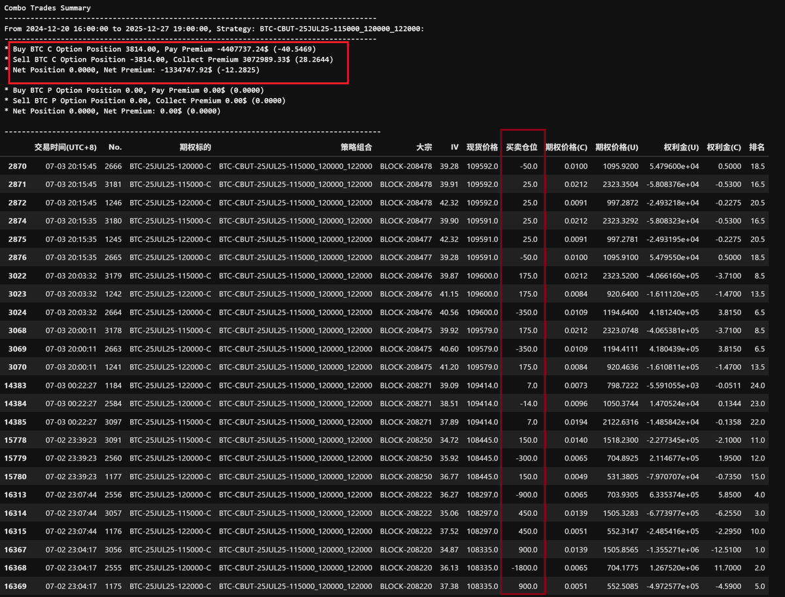Click option price 2323.3504 cell
The width and height of the screenshot is (785, 597).
[622, 185]
